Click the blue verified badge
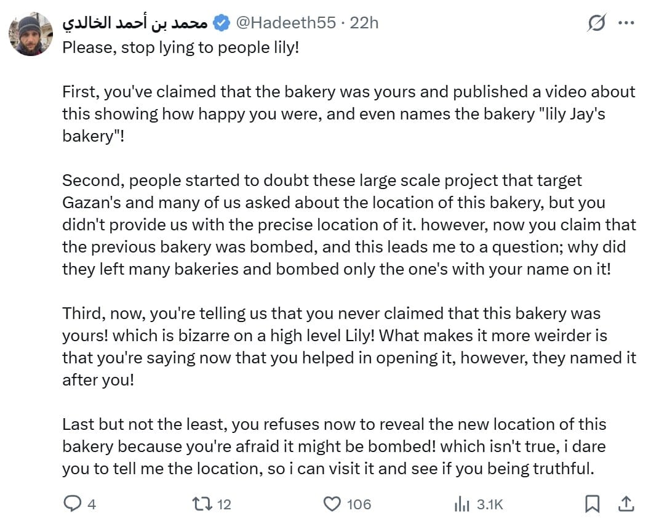This screenshot has height=521, width=651. (222, 23)
